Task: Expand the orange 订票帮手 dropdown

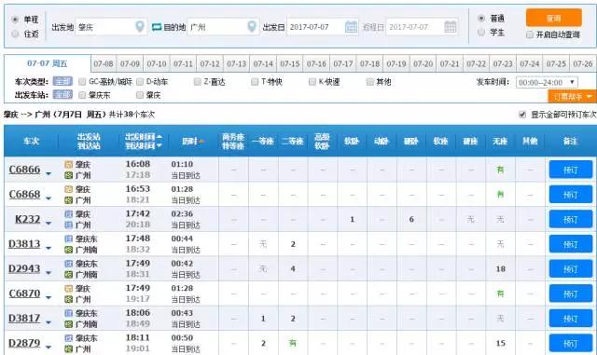Action: click(572, 97)
